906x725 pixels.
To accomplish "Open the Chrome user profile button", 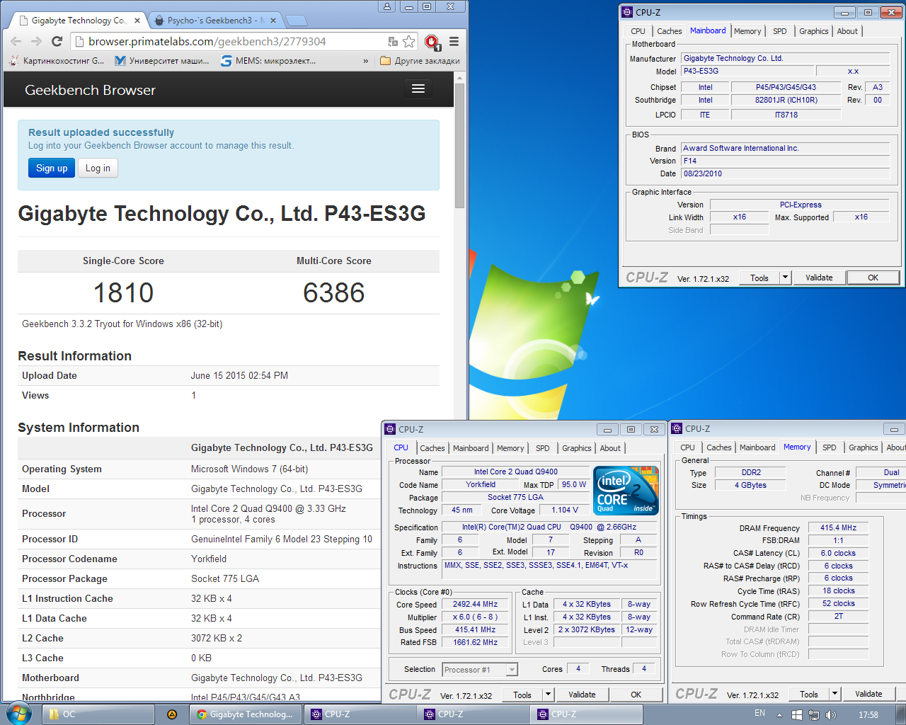I will click(386, 6).
